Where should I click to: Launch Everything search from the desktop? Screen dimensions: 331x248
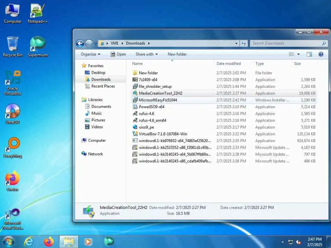[x=13, y=148]
